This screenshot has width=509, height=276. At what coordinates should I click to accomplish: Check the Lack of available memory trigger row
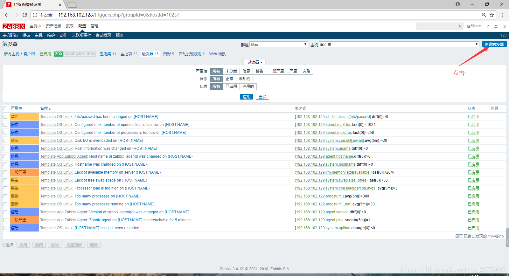(5, 172)
